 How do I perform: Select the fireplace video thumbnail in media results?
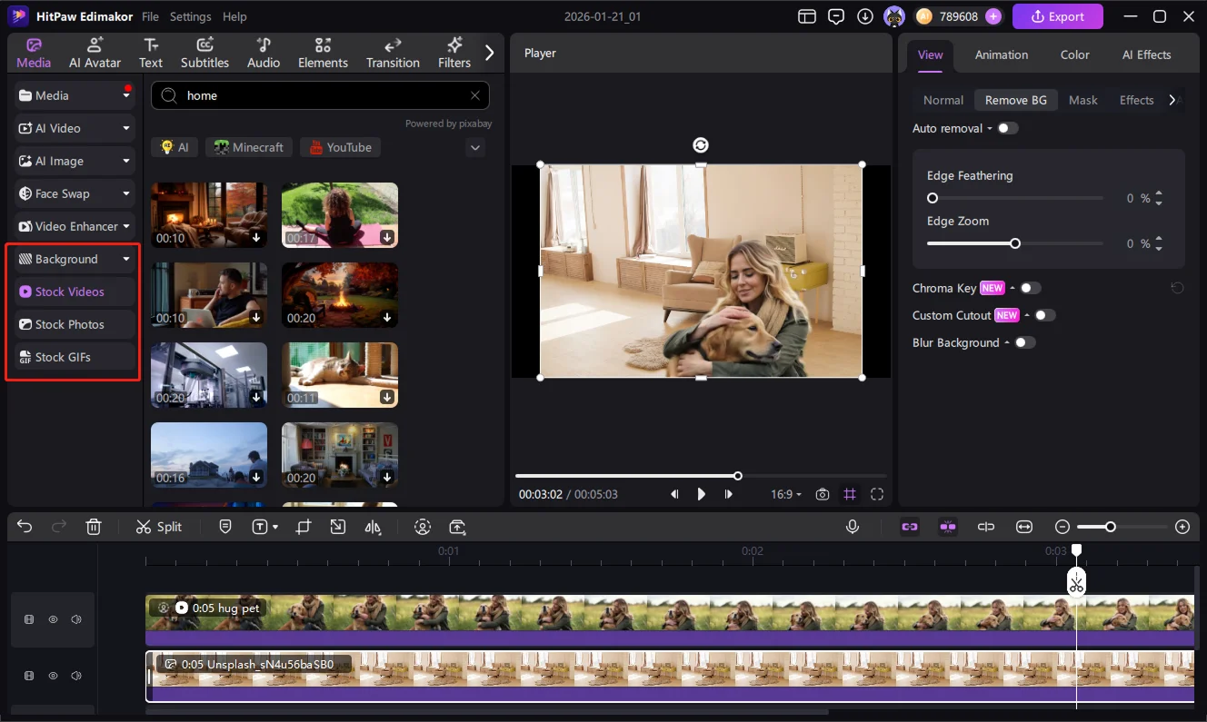(208, 215)
